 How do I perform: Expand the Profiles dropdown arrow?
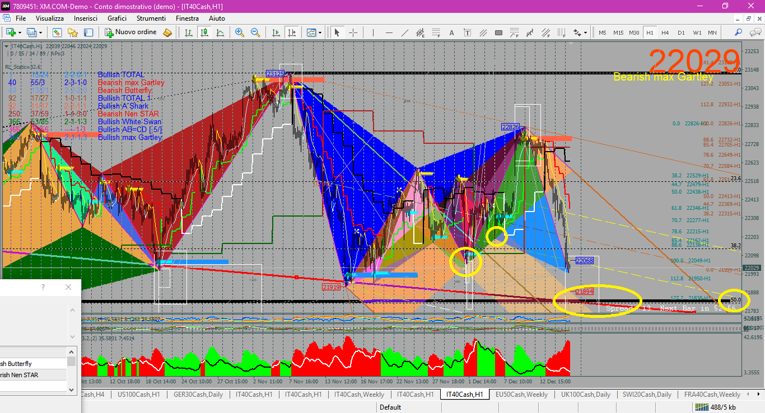pyautogui.click(x=41, y=32)
